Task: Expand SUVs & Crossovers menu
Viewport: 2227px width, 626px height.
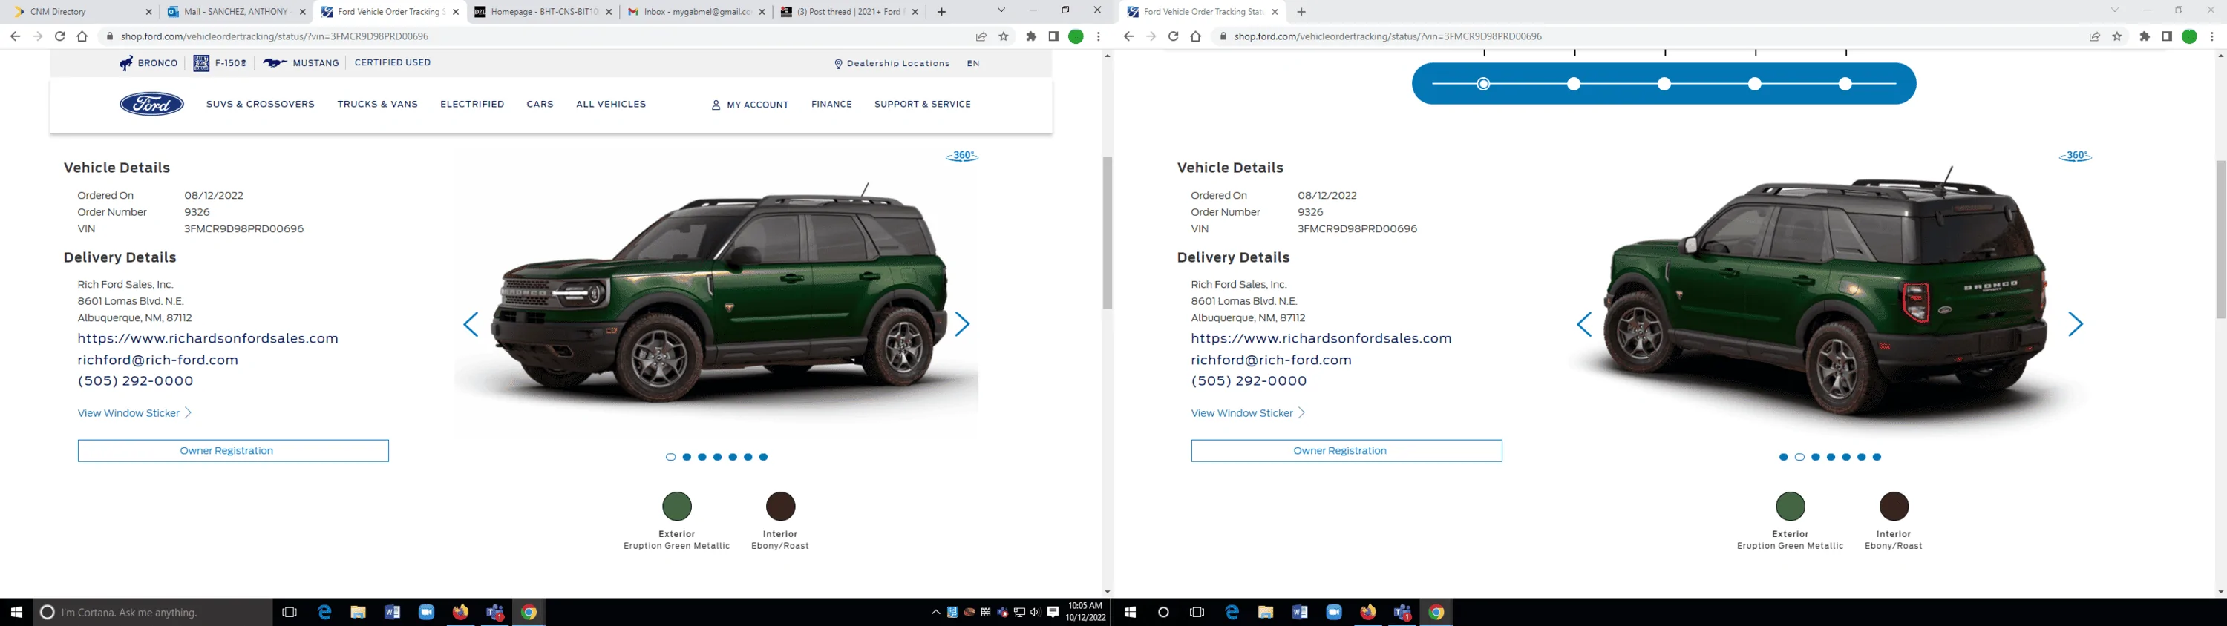Action: coord(261,105)
